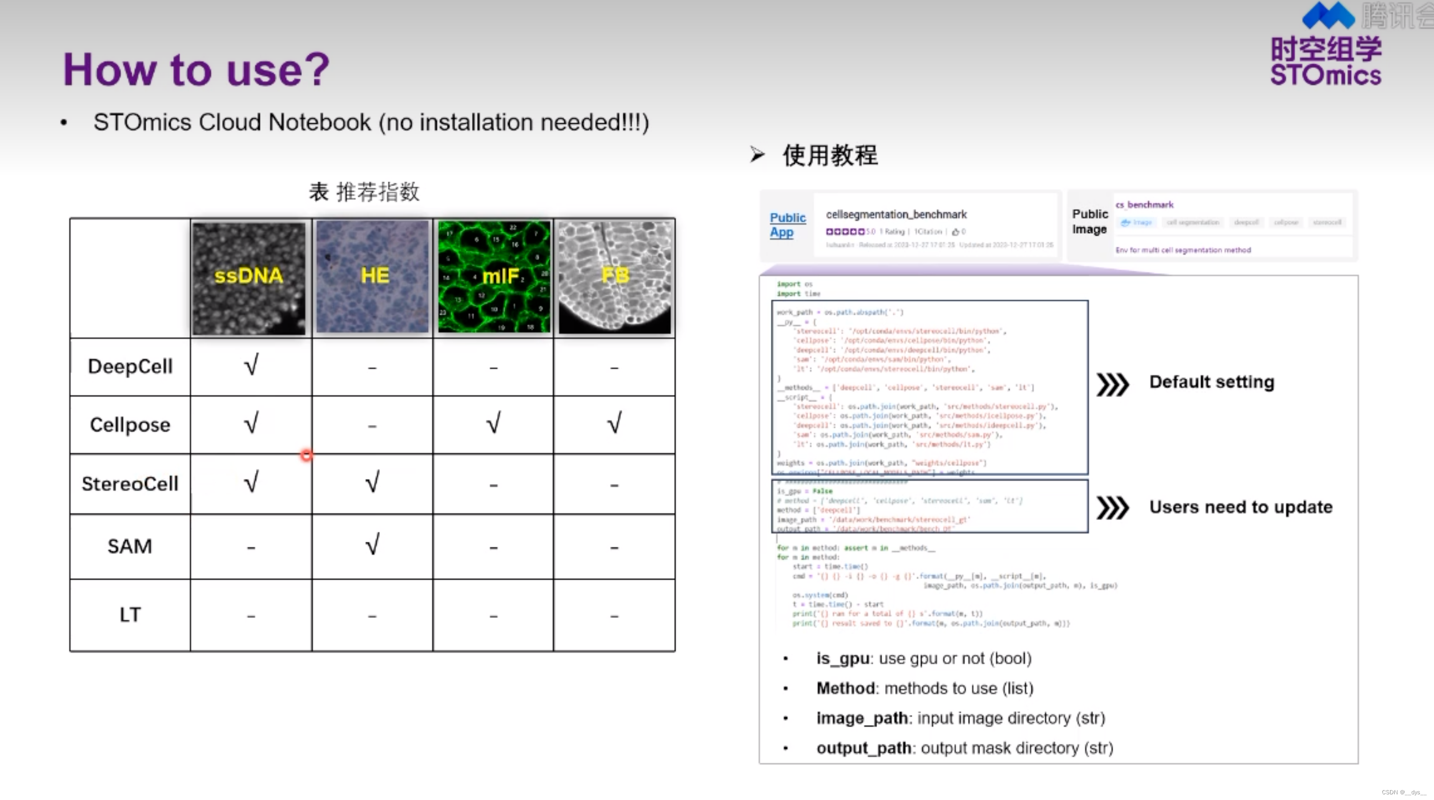
Task: Click the StereoCell HE check mark
Action: coord(372,482)
